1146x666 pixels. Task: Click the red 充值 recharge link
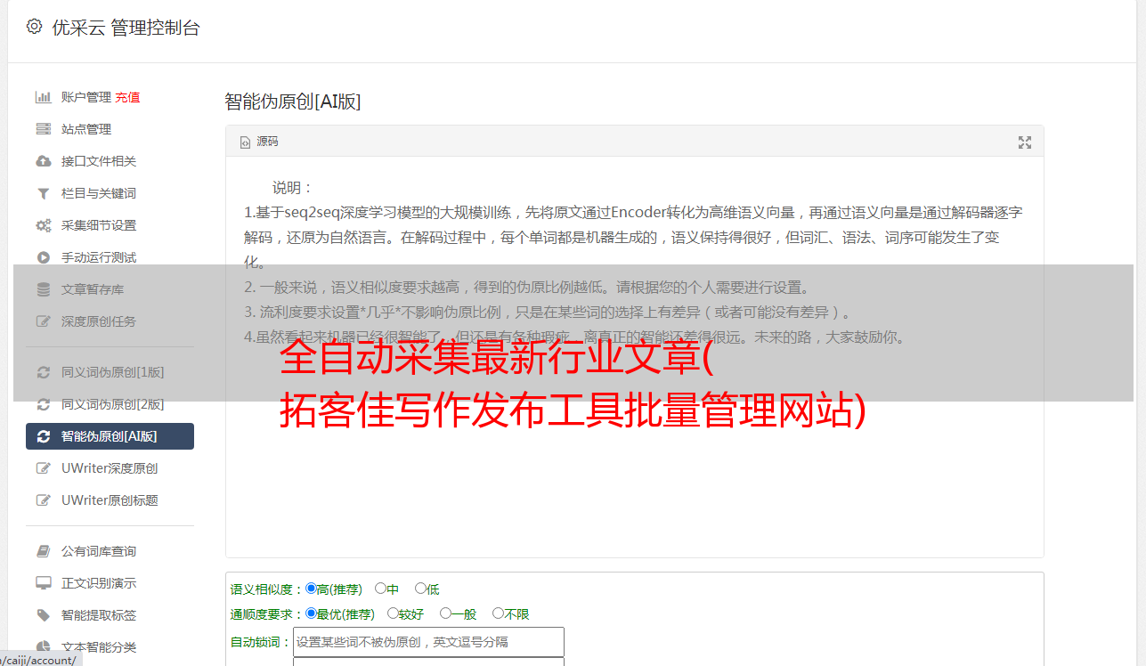127,97
